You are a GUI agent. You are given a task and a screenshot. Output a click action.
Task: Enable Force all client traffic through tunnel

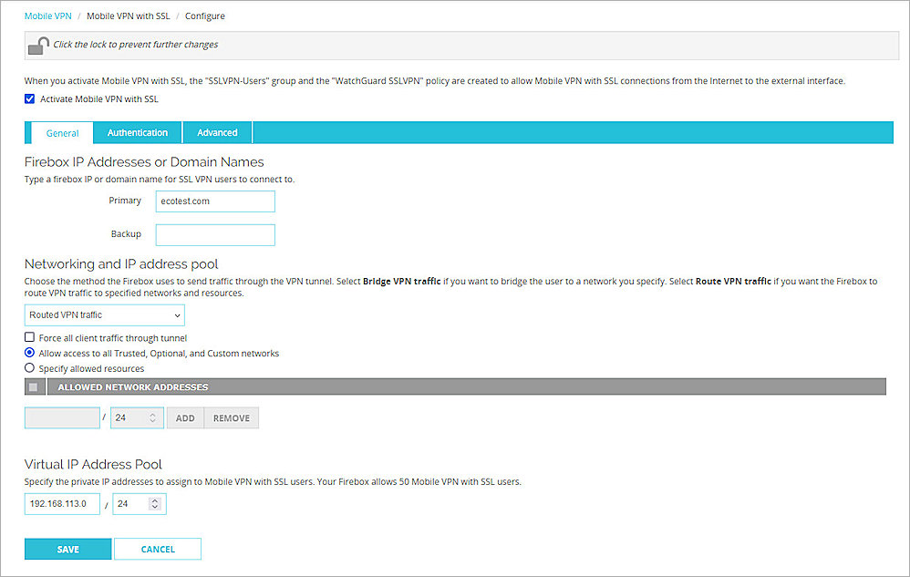(x=28, y=337)
